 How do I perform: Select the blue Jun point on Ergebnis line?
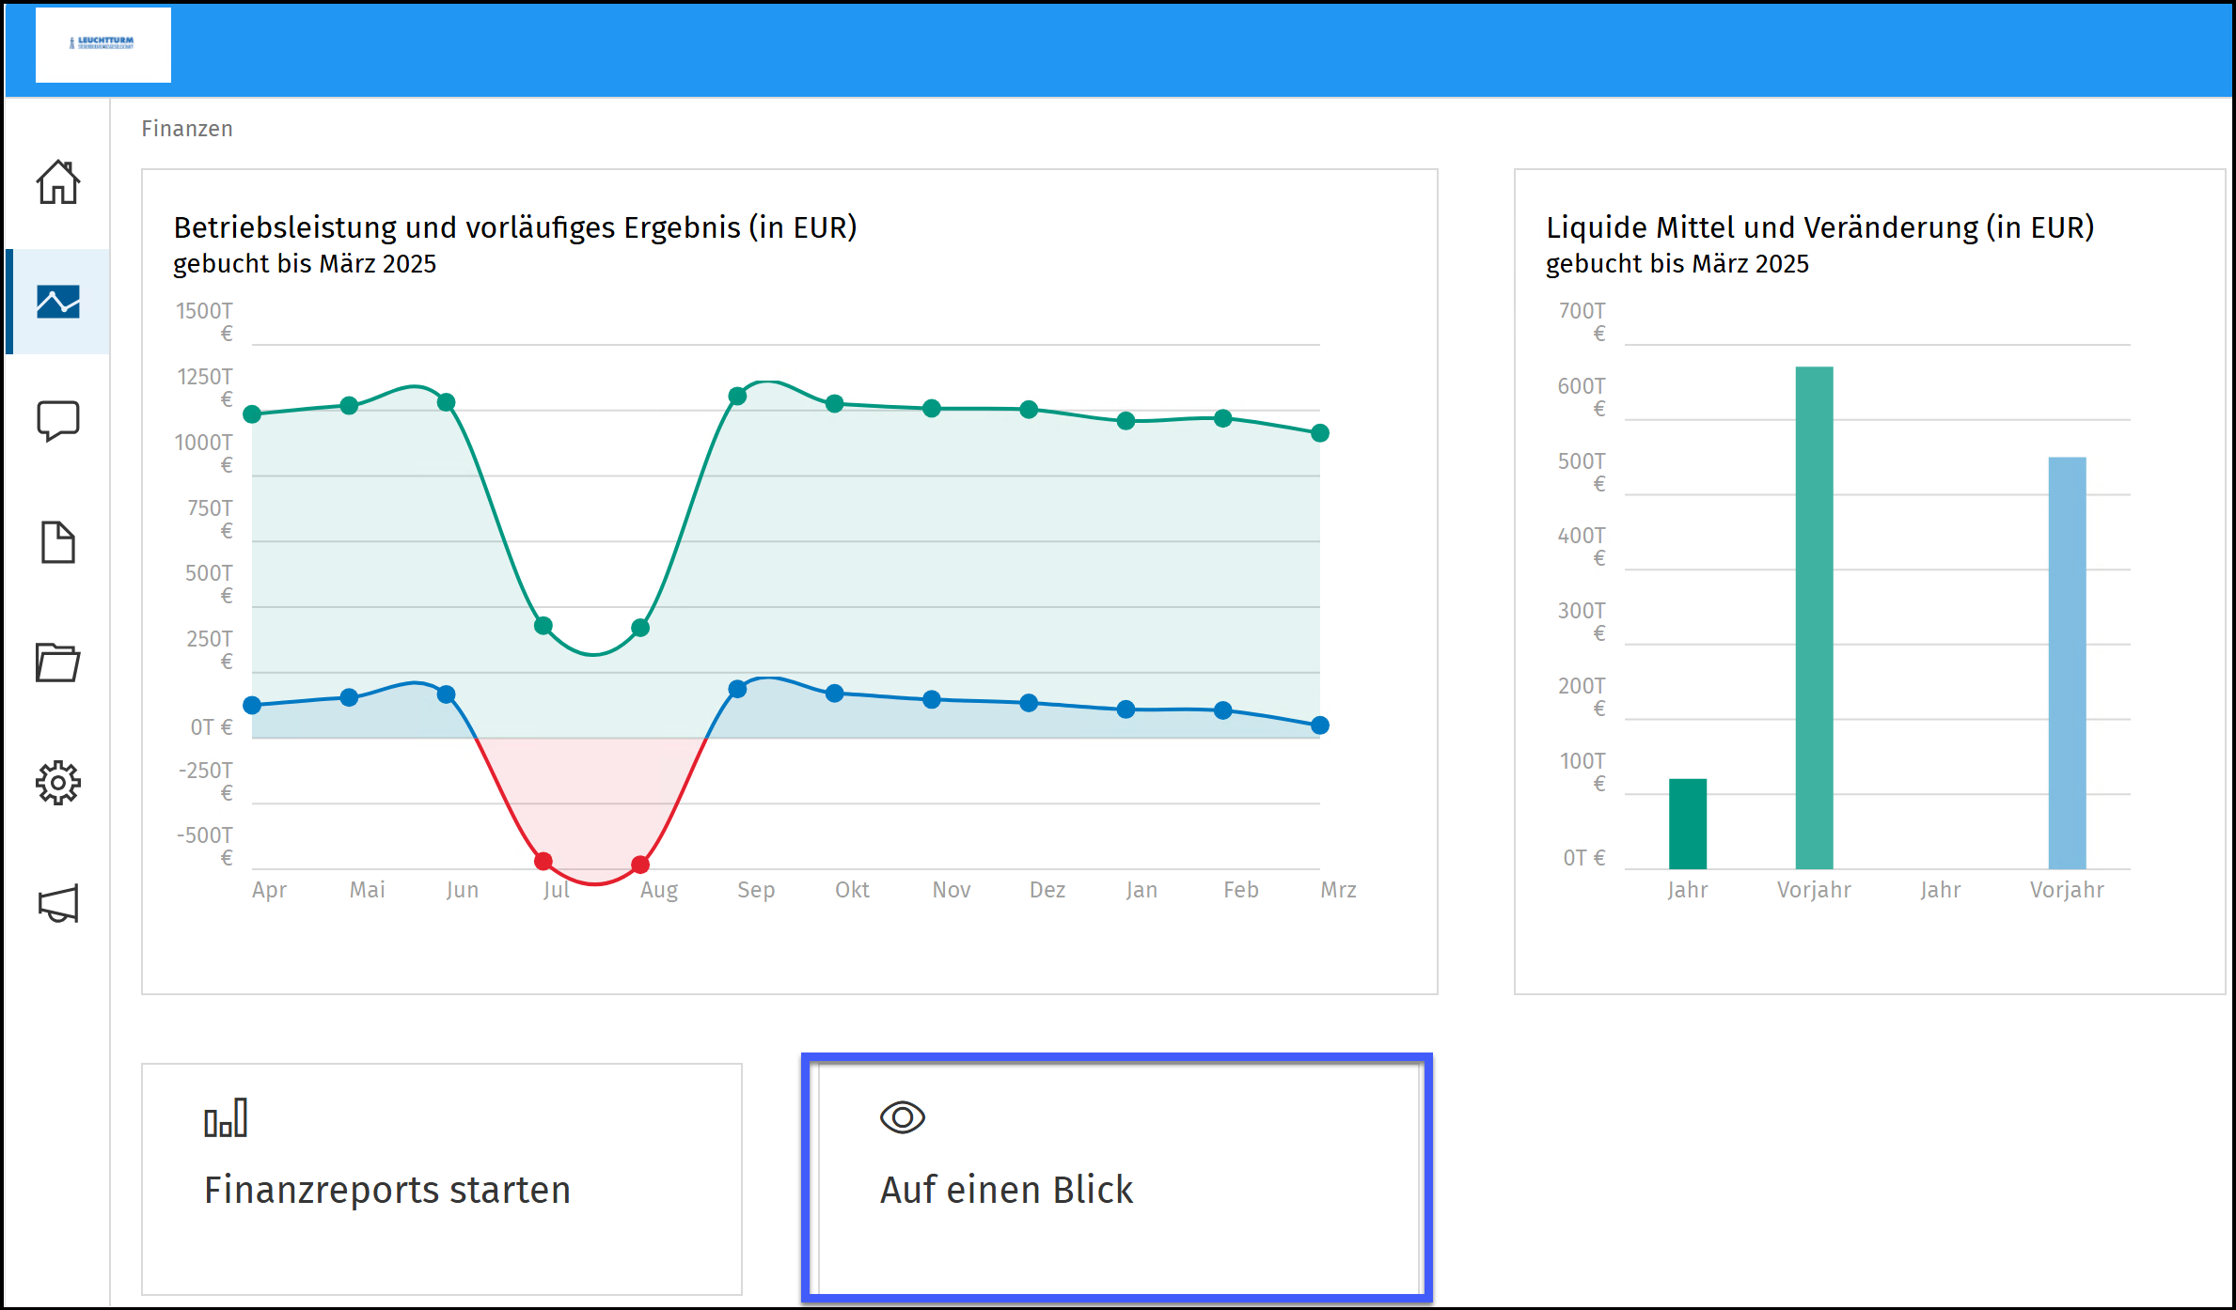click(x=447, y=694)
